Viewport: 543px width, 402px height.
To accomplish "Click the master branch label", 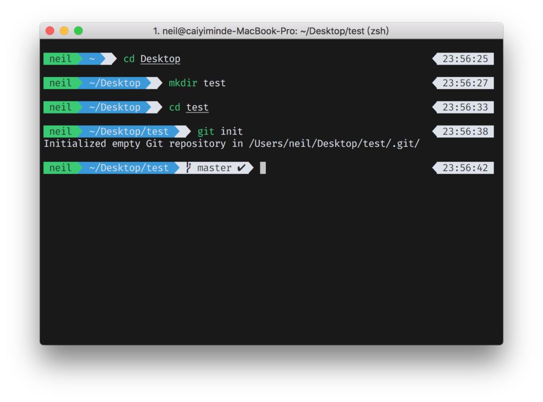I will tap(214, 168).
